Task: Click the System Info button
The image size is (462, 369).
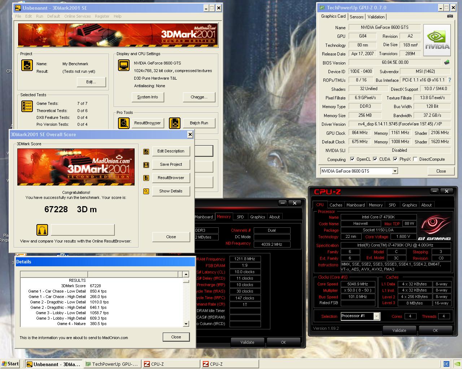Action: point(147,97)
